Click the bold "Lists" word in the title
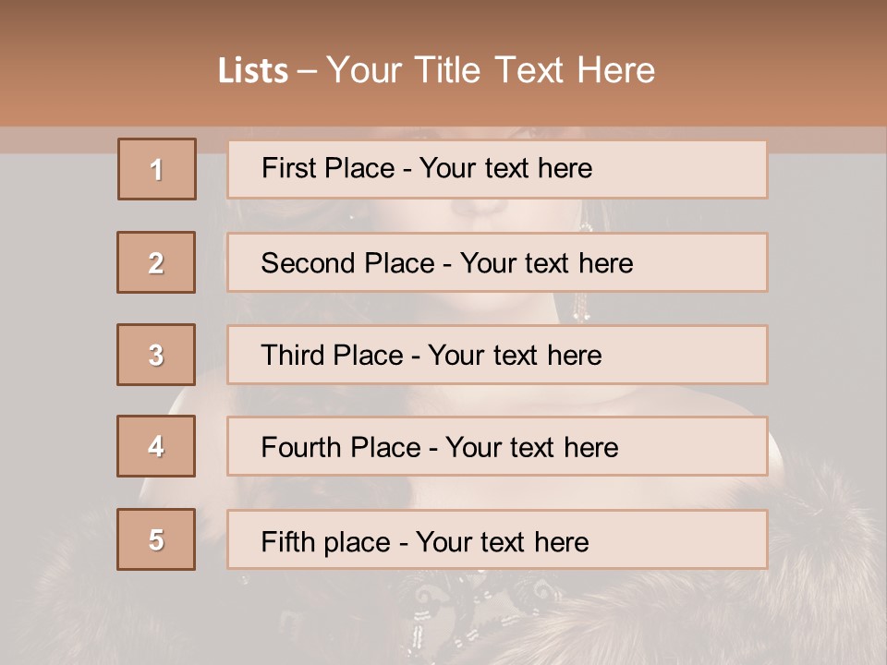The image size is (887, 665). click(x=252, y=71)
